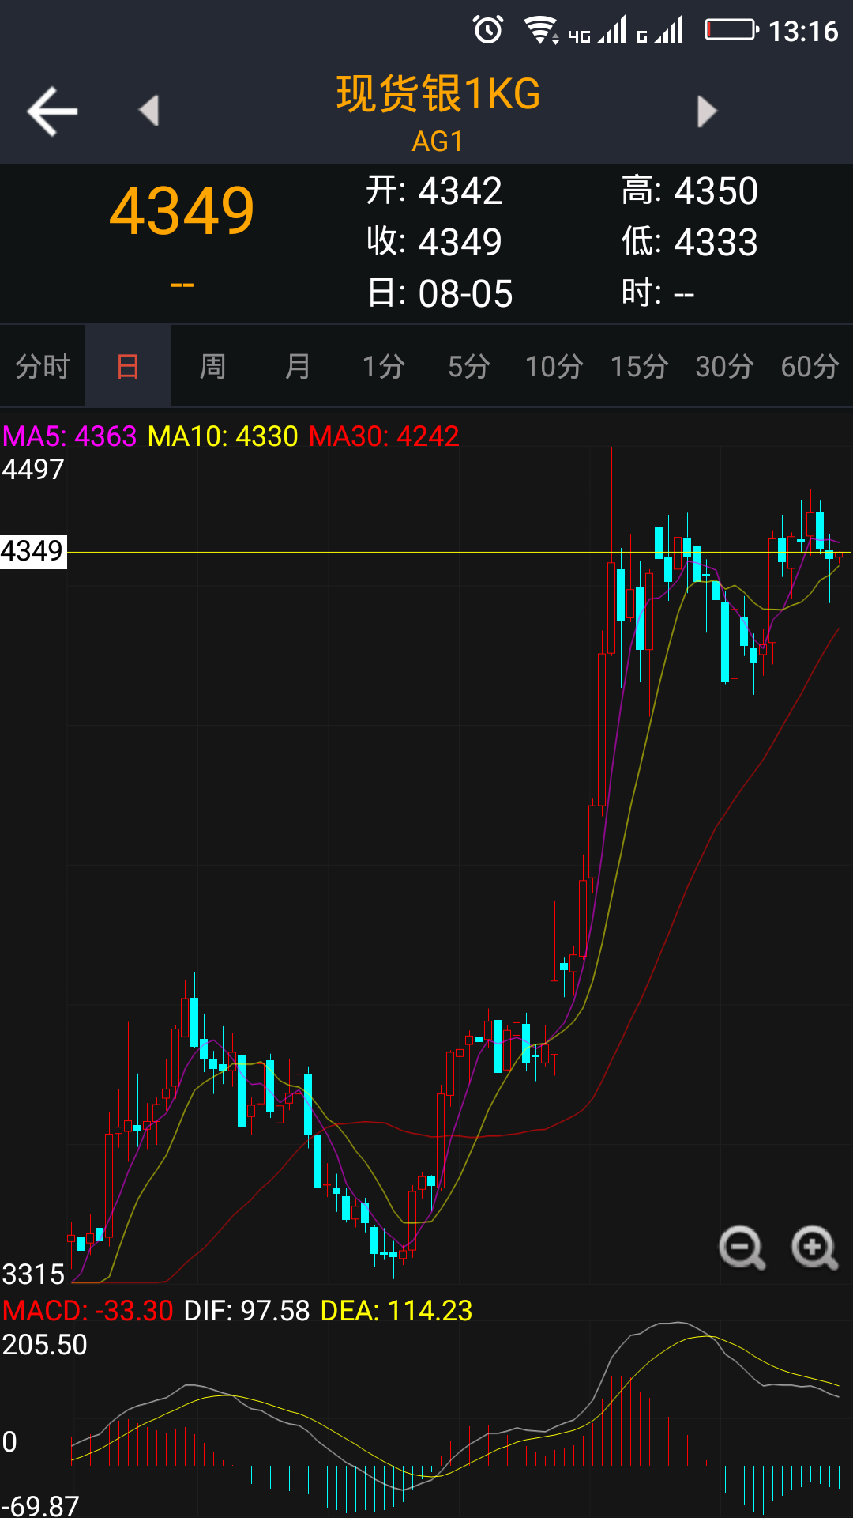This screenshot has width=853, height=1518.
Task: Tap the MA5 moving average legend
Action: 70,436
